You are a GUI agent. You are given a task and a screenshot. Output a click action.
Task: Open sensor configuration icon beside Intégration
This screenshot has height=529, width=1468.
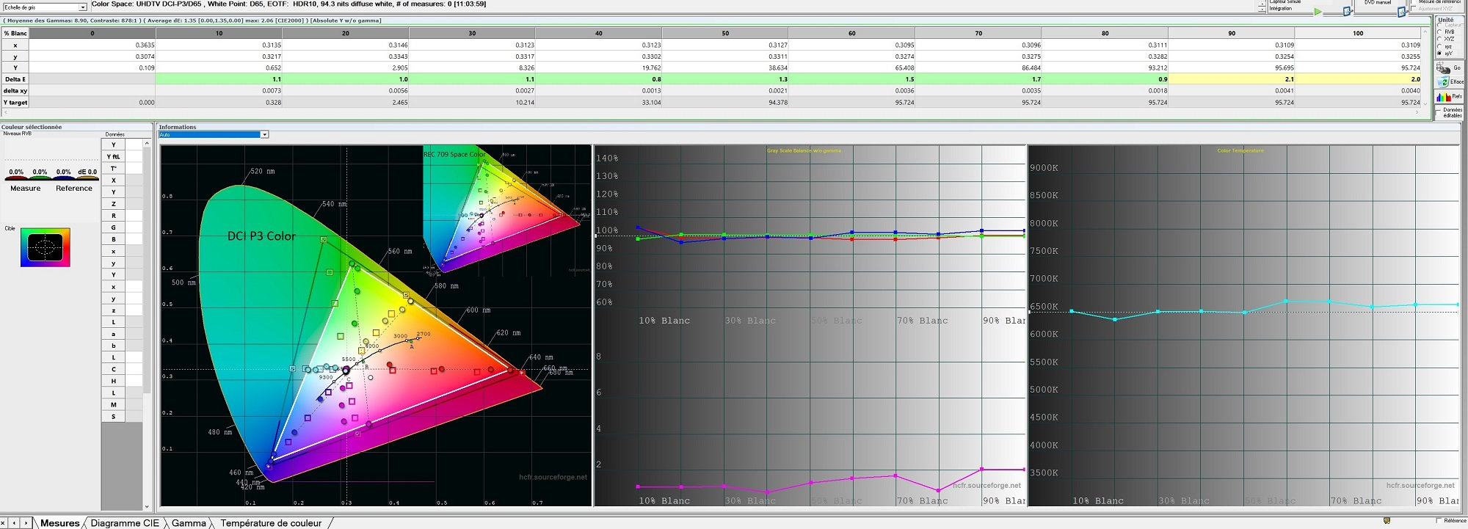tap(1348, 11)
